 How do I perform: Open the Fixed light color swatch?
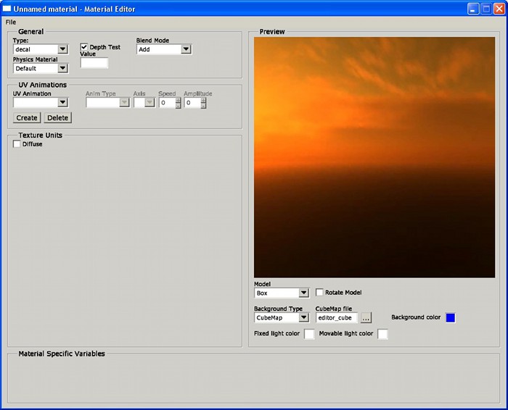click(309, 334)
